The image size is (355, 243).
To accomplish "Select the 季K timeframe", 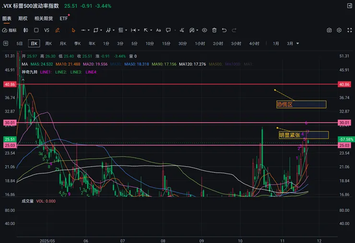I will click(x=77, y=43).
